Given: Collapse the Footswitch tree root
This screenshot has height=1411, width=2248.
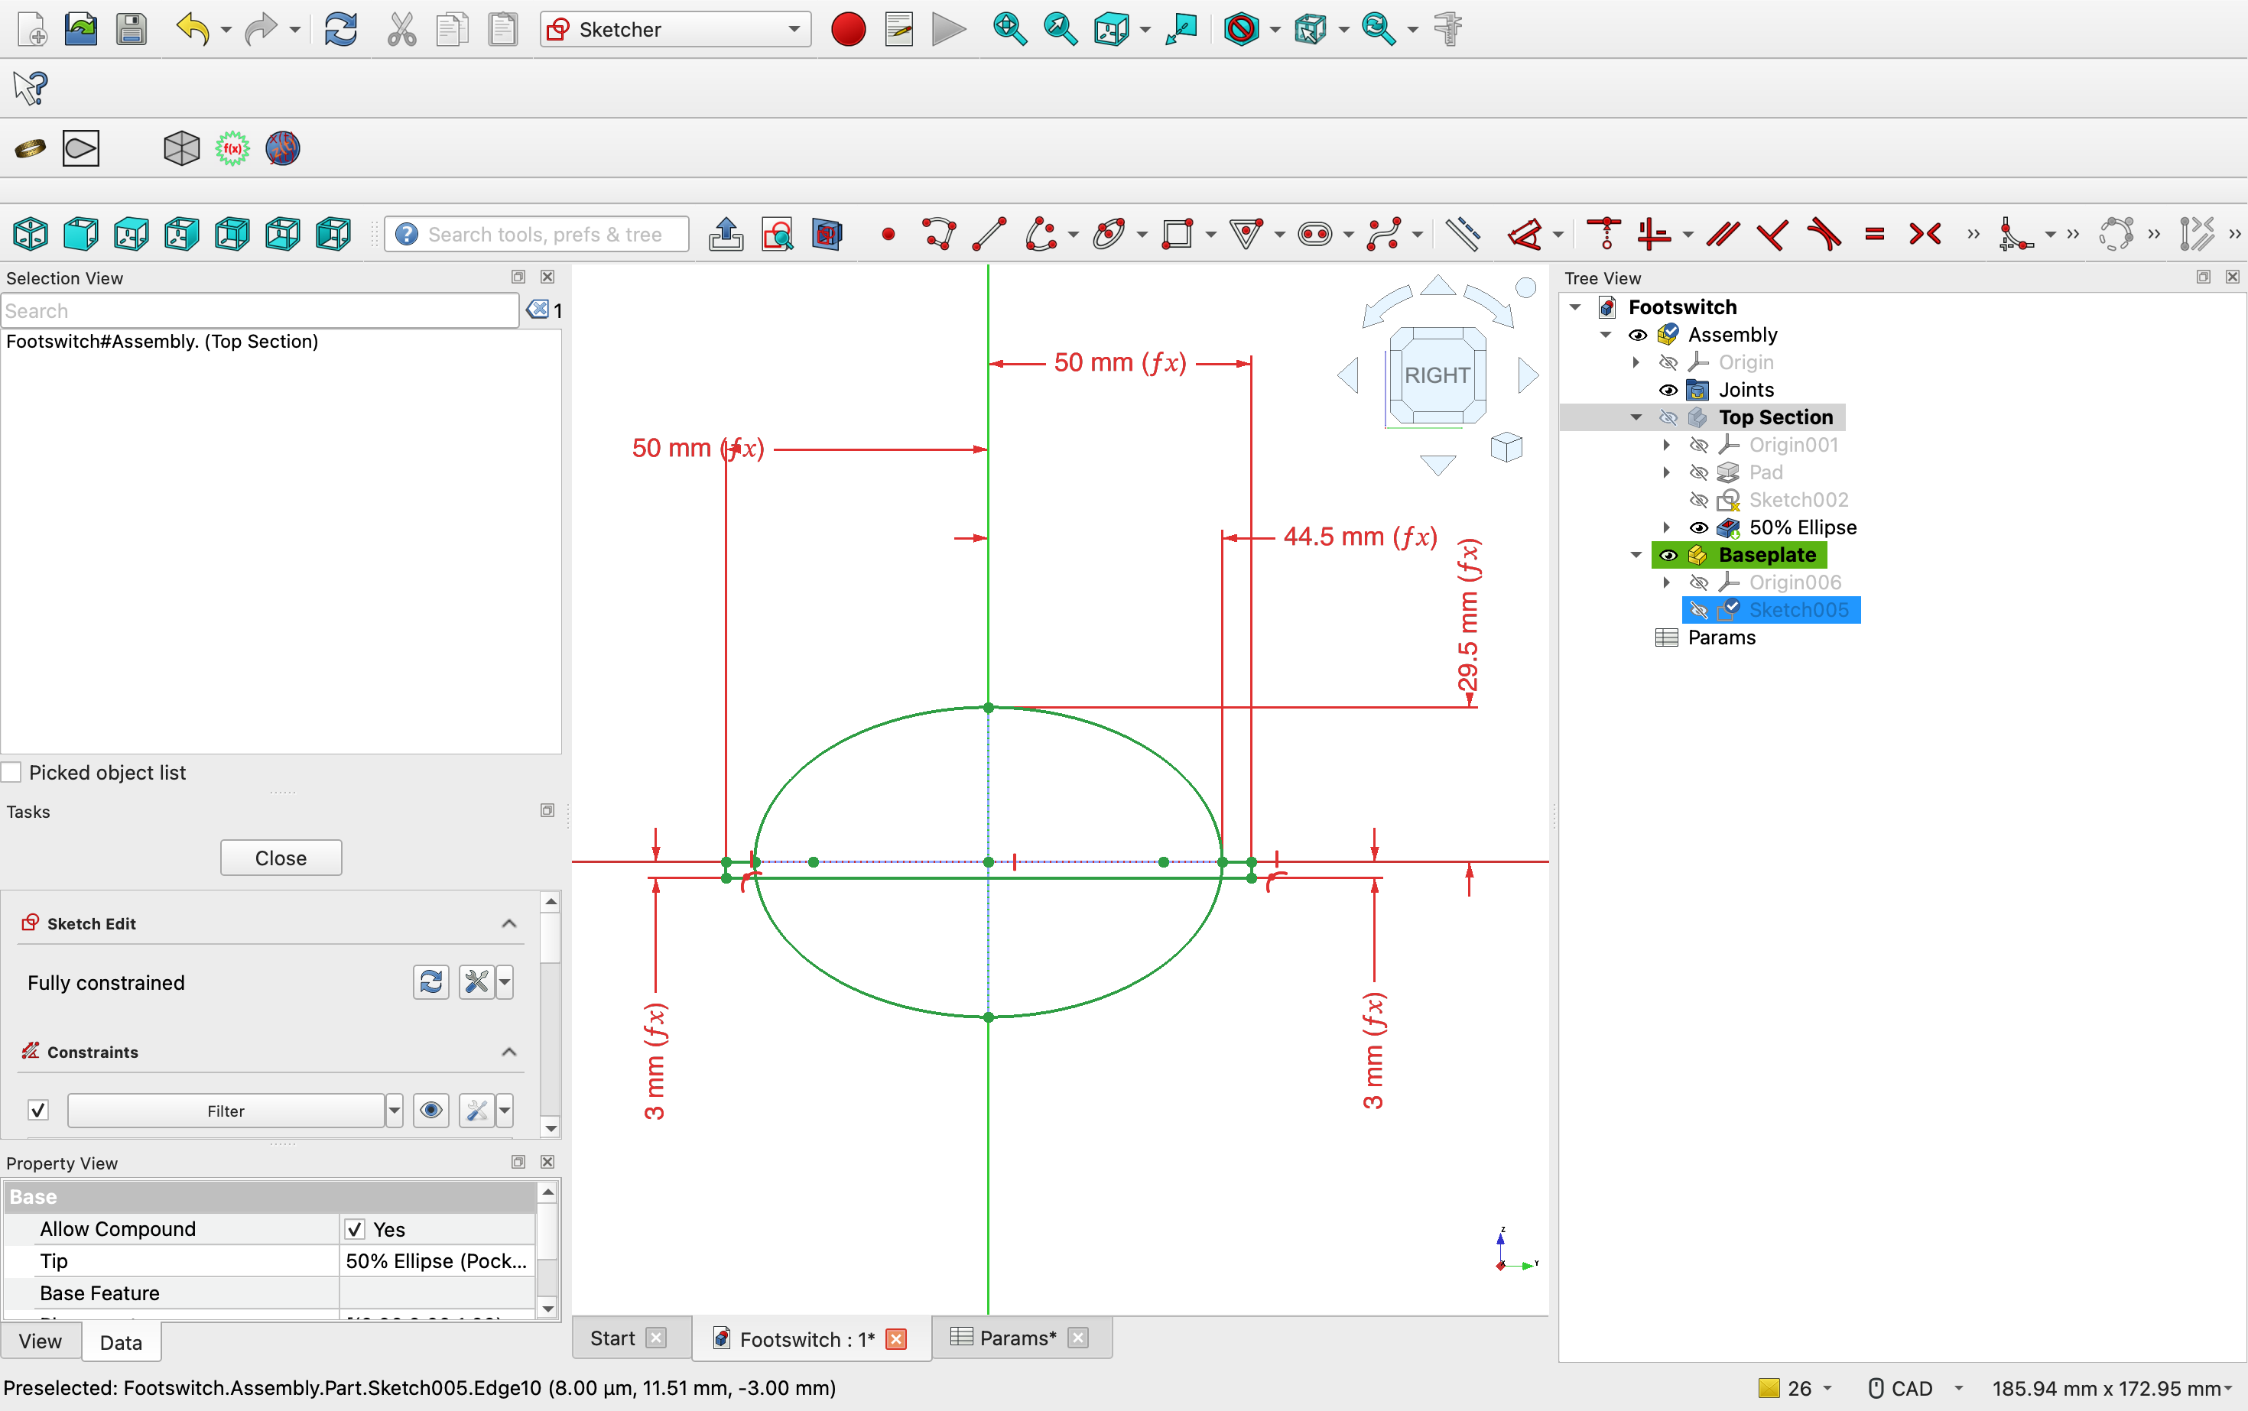Looking at the screenshot, I should point(1576,307).
